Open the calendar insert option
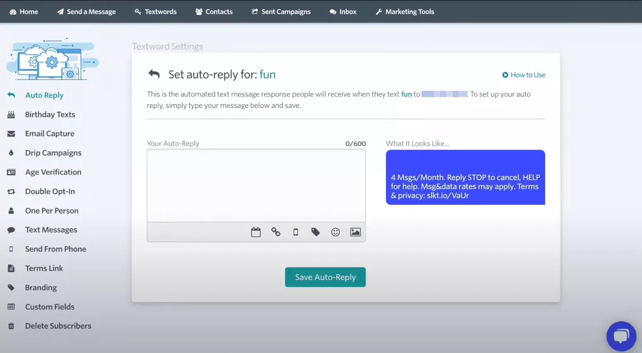Image resolution: width=642 pixels, height=353 pixels. [x=256, y=232]
